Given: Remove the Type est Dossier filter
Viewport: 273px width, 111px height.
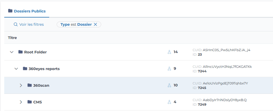Looking at the screenshot, I should pyautogui.click(x=96, y=25).
